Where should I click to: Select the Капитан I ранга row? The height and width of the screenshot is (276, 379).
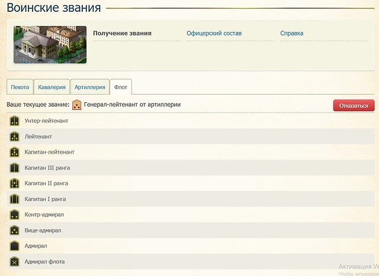pyautogui.click(x=191, y=199)
